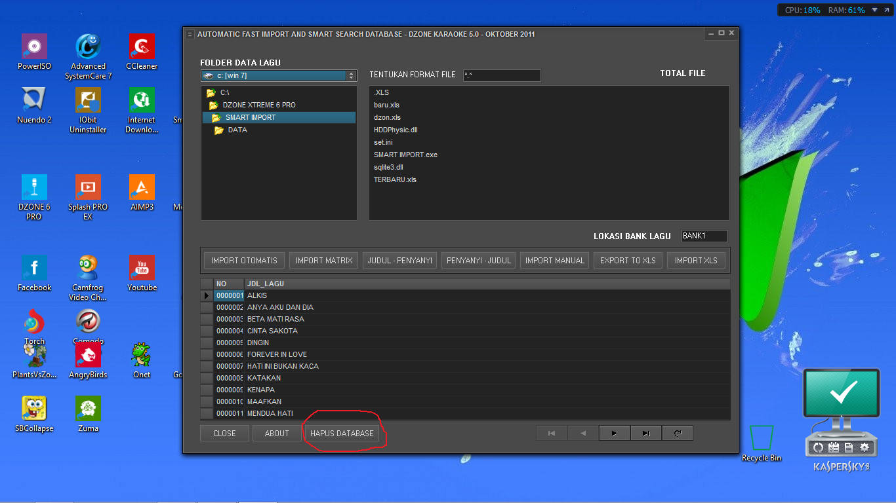Select the Nuendo 2 desktop icon

34,105
